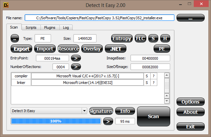Minimize the Detect It Easy window

pos(180,4)
